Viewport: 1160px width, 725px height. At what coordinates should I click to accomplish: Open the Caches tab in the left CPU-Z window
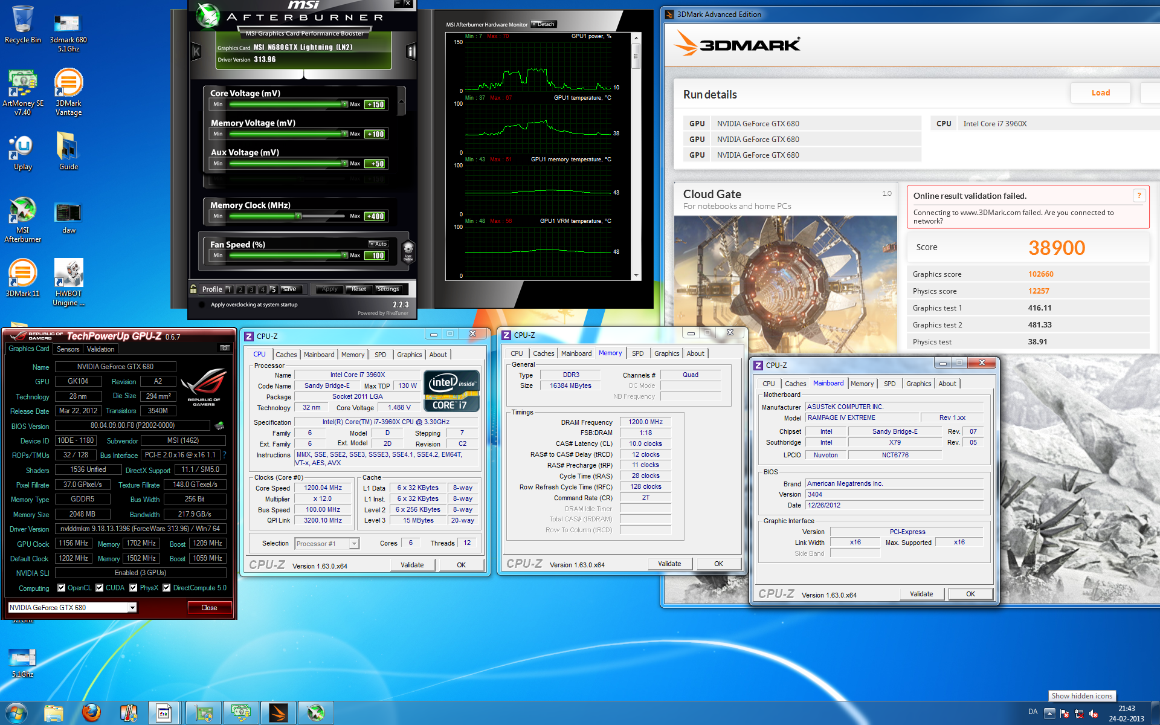click(x=286, y=355)
